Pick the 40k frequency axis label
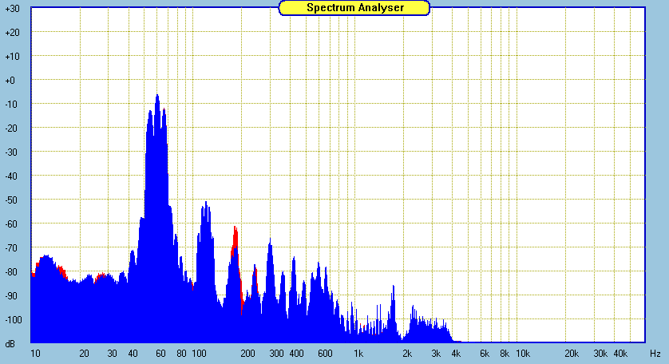669x364 pixels. (620, 353)
